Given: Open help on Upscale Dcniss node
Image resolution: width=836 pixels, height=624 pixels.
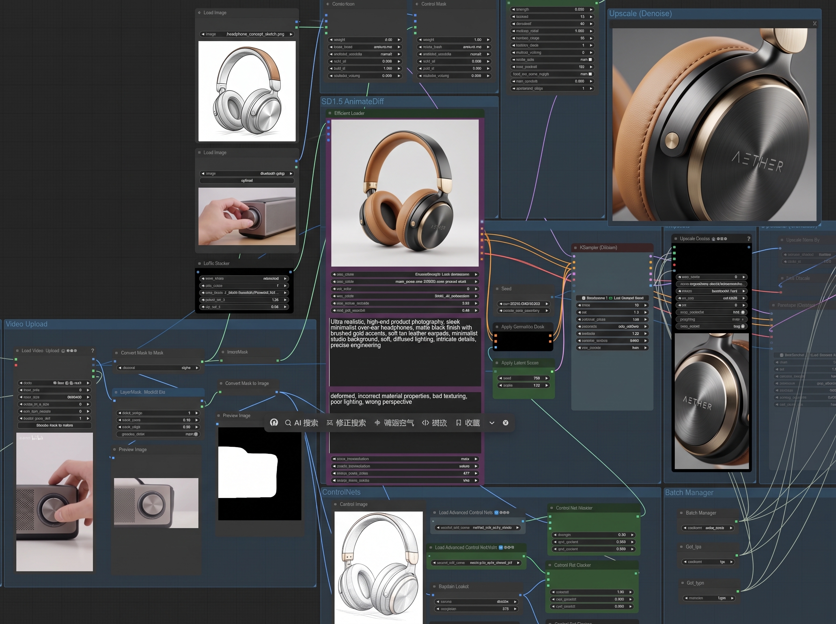Looking at the screenshot, I should 748,239.
